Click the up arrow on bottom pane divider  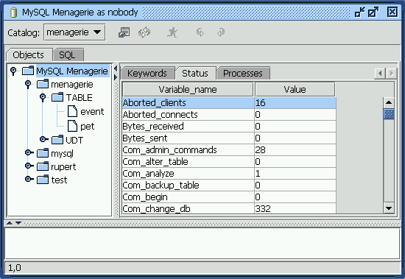pyautogui.click(x=10, y=223)
